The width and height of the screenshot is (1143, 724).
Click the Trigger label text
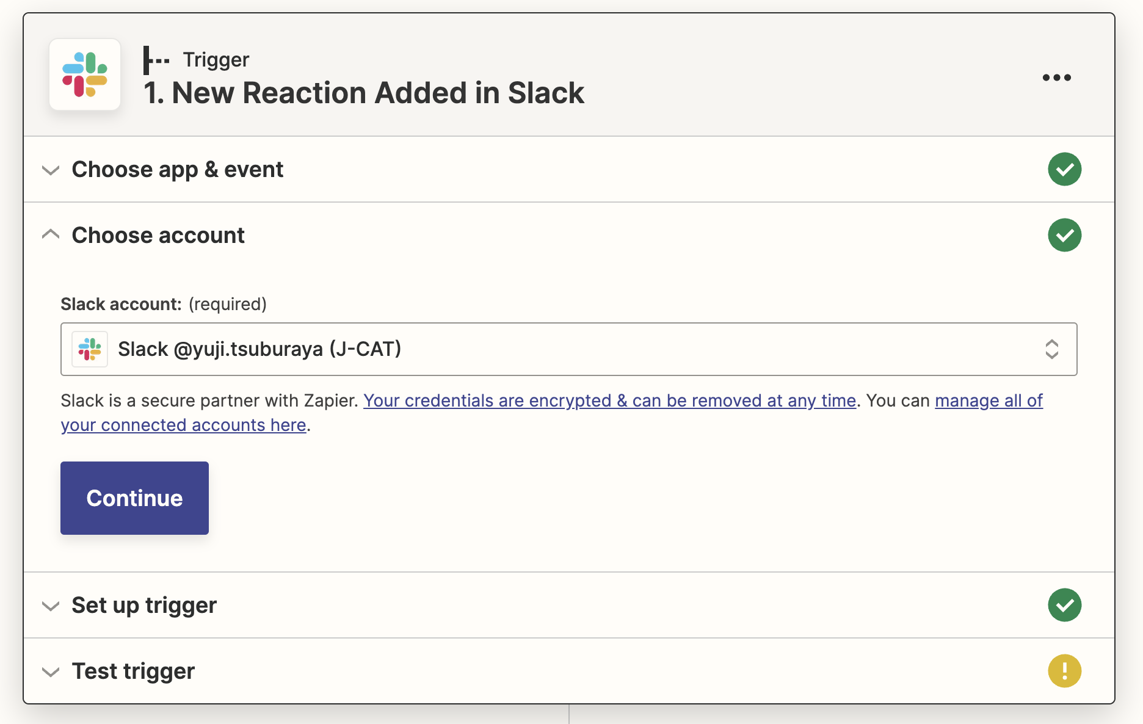point(216,60)
